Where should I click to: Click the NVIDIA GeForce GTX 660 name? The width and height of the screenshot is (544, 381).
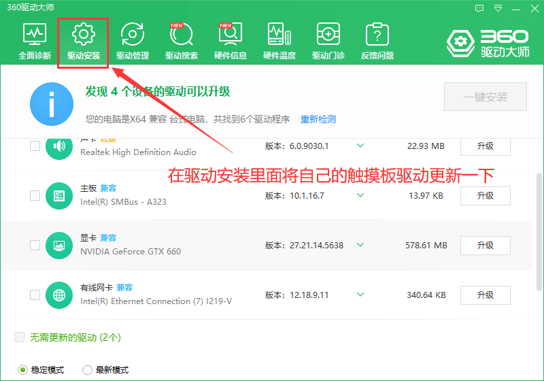131,251
